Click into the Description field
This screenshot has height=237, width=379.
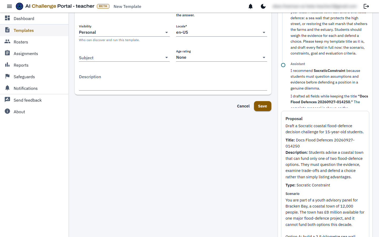pyautogui.click(x=173, y=81)
